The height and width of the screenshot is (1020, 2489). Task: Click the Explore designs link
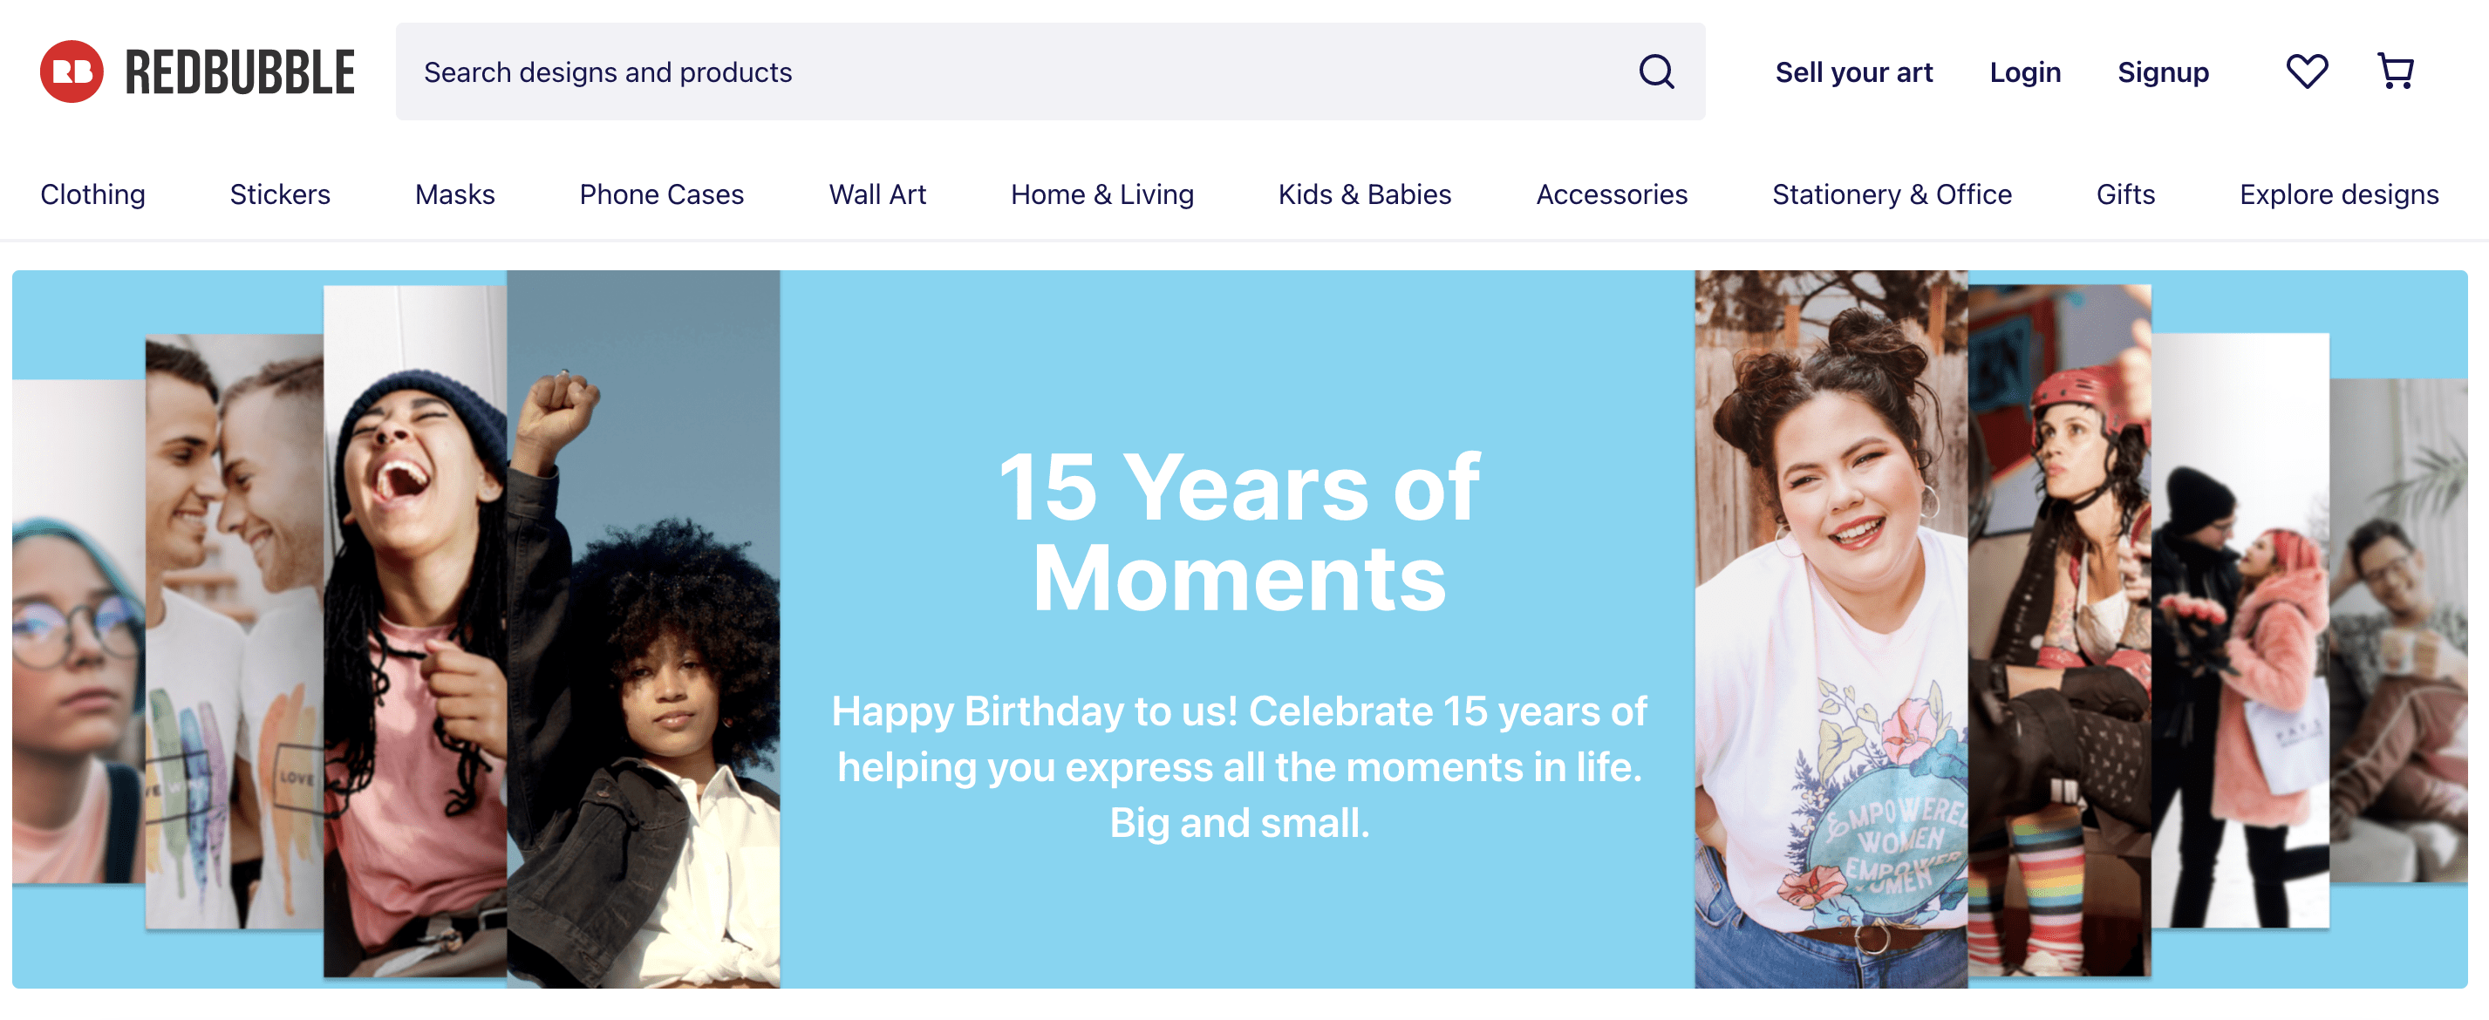2338,194
